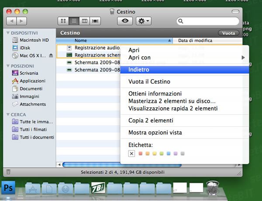262x201 pixels.
Task: Click the Vuota button
Action: click(228, 33)
